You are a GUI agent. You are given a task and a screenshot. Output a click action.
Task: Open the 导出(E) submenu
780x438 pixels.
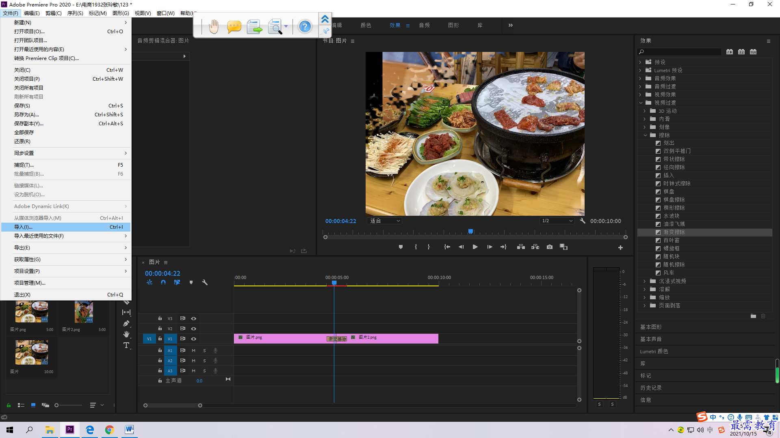coord(66,248)
